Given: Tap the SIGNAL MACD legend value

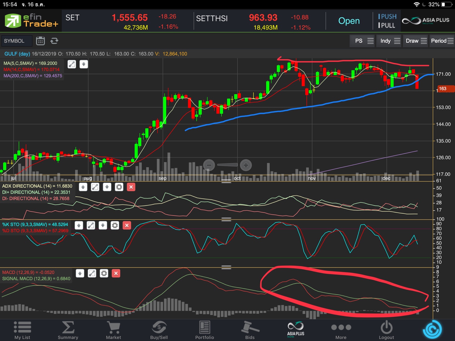Looking at the screenshot, I should [x=36, y=279].
